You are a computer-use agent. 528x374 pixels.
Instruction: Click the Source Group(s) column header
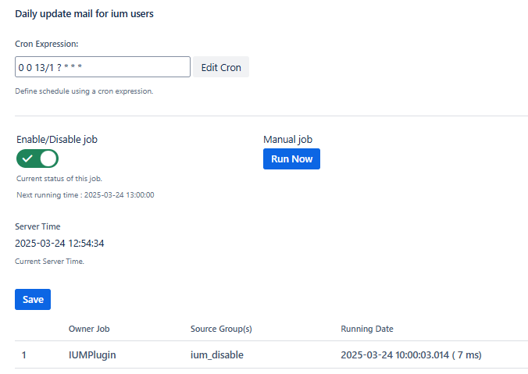pos(221,329)
